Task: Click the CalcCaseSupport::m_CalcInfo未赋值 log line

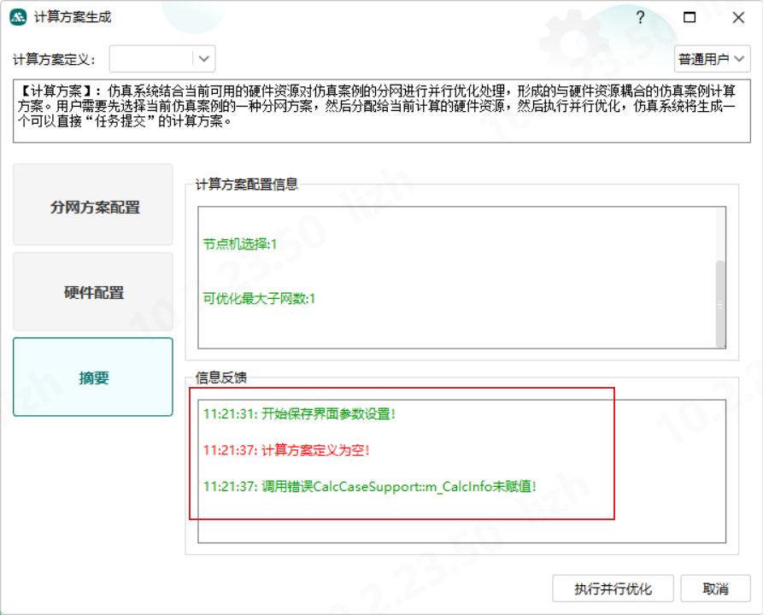Action: tap(369, 487)
